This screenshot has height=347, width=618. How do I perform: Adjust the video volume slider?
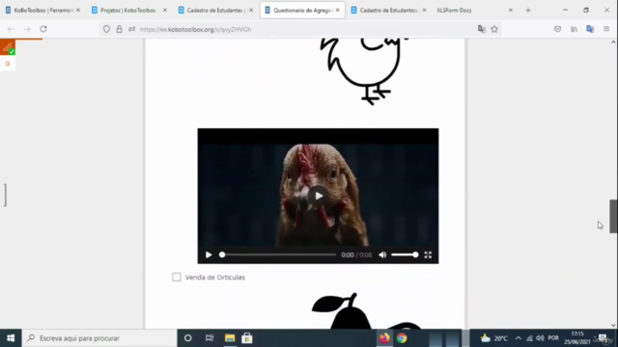405,254
